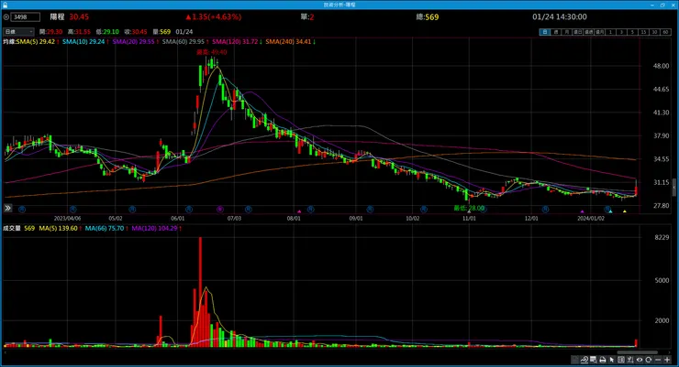Screen dimensions: 679x367
Task: Click the horizontal scrollbar thumb below volume chart
Action: tap(637, 352)
